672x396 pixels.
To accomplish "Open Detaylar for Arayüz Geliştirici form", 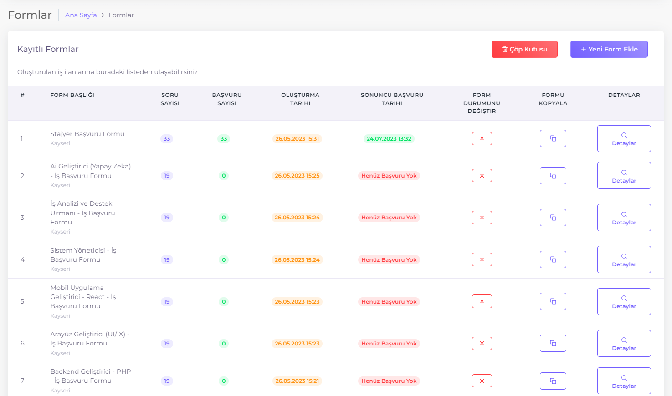I will click(x=624, y=343).
